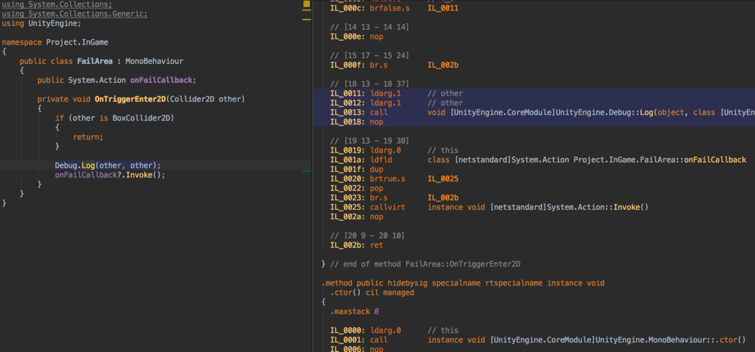The width and height of the screenshot is (755, 352).
Task: Click the 'FailArea' class name in the source
Action: point(95,62)
